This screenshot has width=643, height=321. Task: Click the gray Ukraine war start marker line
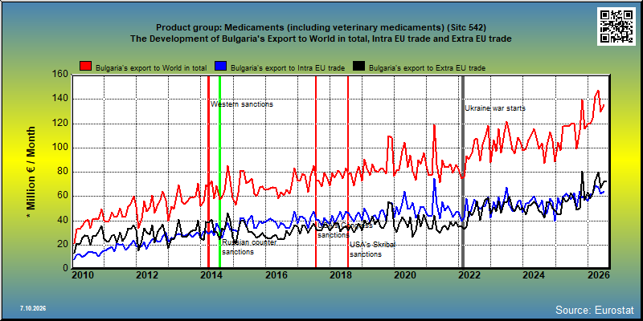point(464,172)
